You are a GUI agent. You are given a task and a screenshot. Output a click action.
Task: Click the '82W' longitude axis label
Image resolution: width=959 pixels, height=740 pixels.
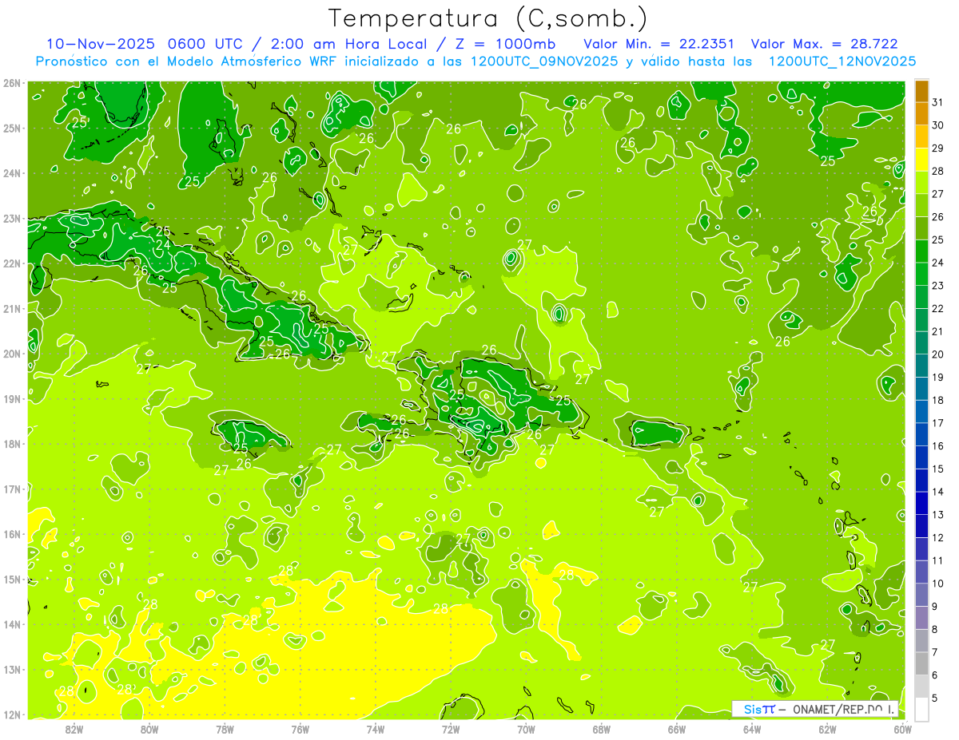pyautogui.click(x=74, y=729)
